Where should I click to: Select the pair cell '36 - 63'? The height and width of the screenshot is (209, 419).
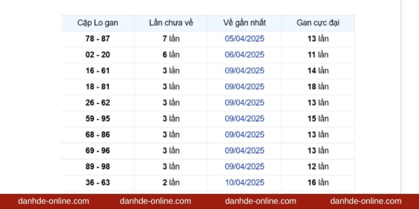coord(98,183)
